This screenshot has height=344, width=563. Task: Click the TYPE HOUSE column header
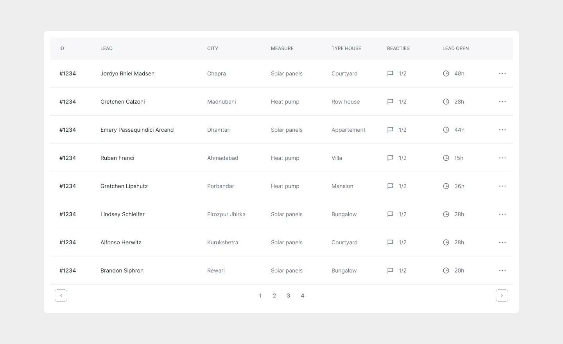click(346, 48)
